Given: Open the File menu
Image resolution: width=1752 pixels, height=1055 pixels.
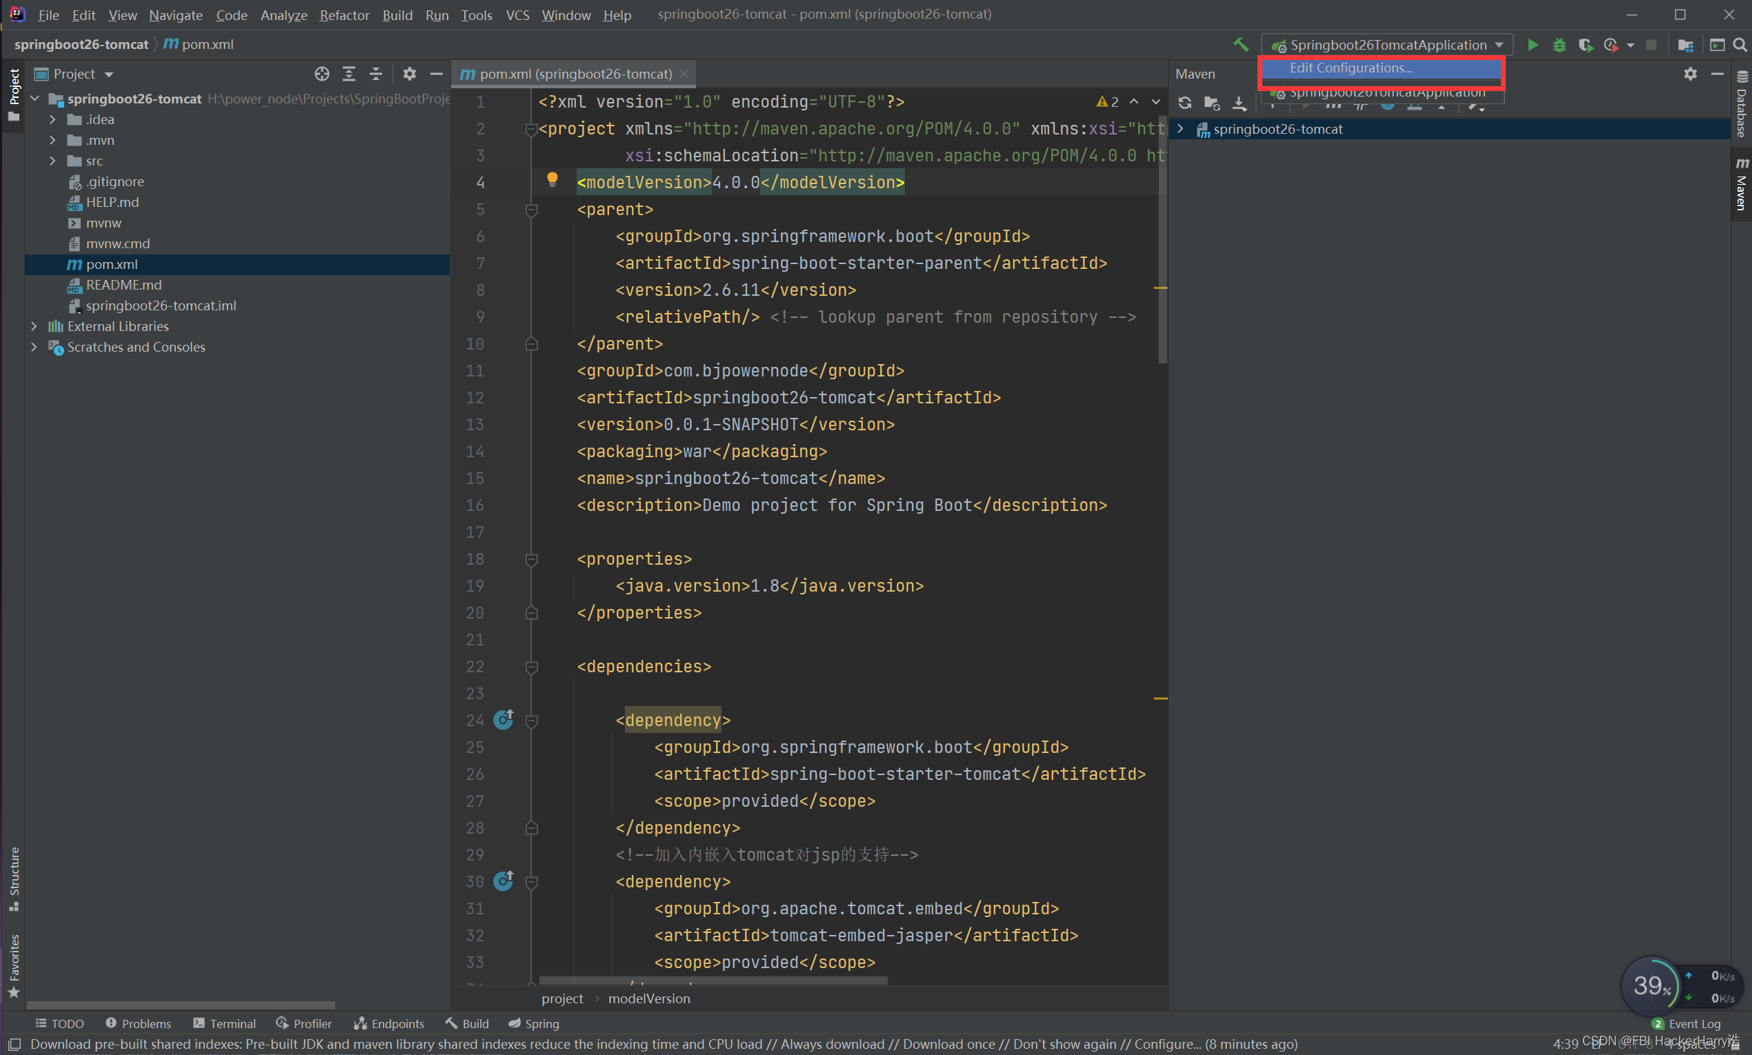Looking at the screenshot, I should [48, 15].
